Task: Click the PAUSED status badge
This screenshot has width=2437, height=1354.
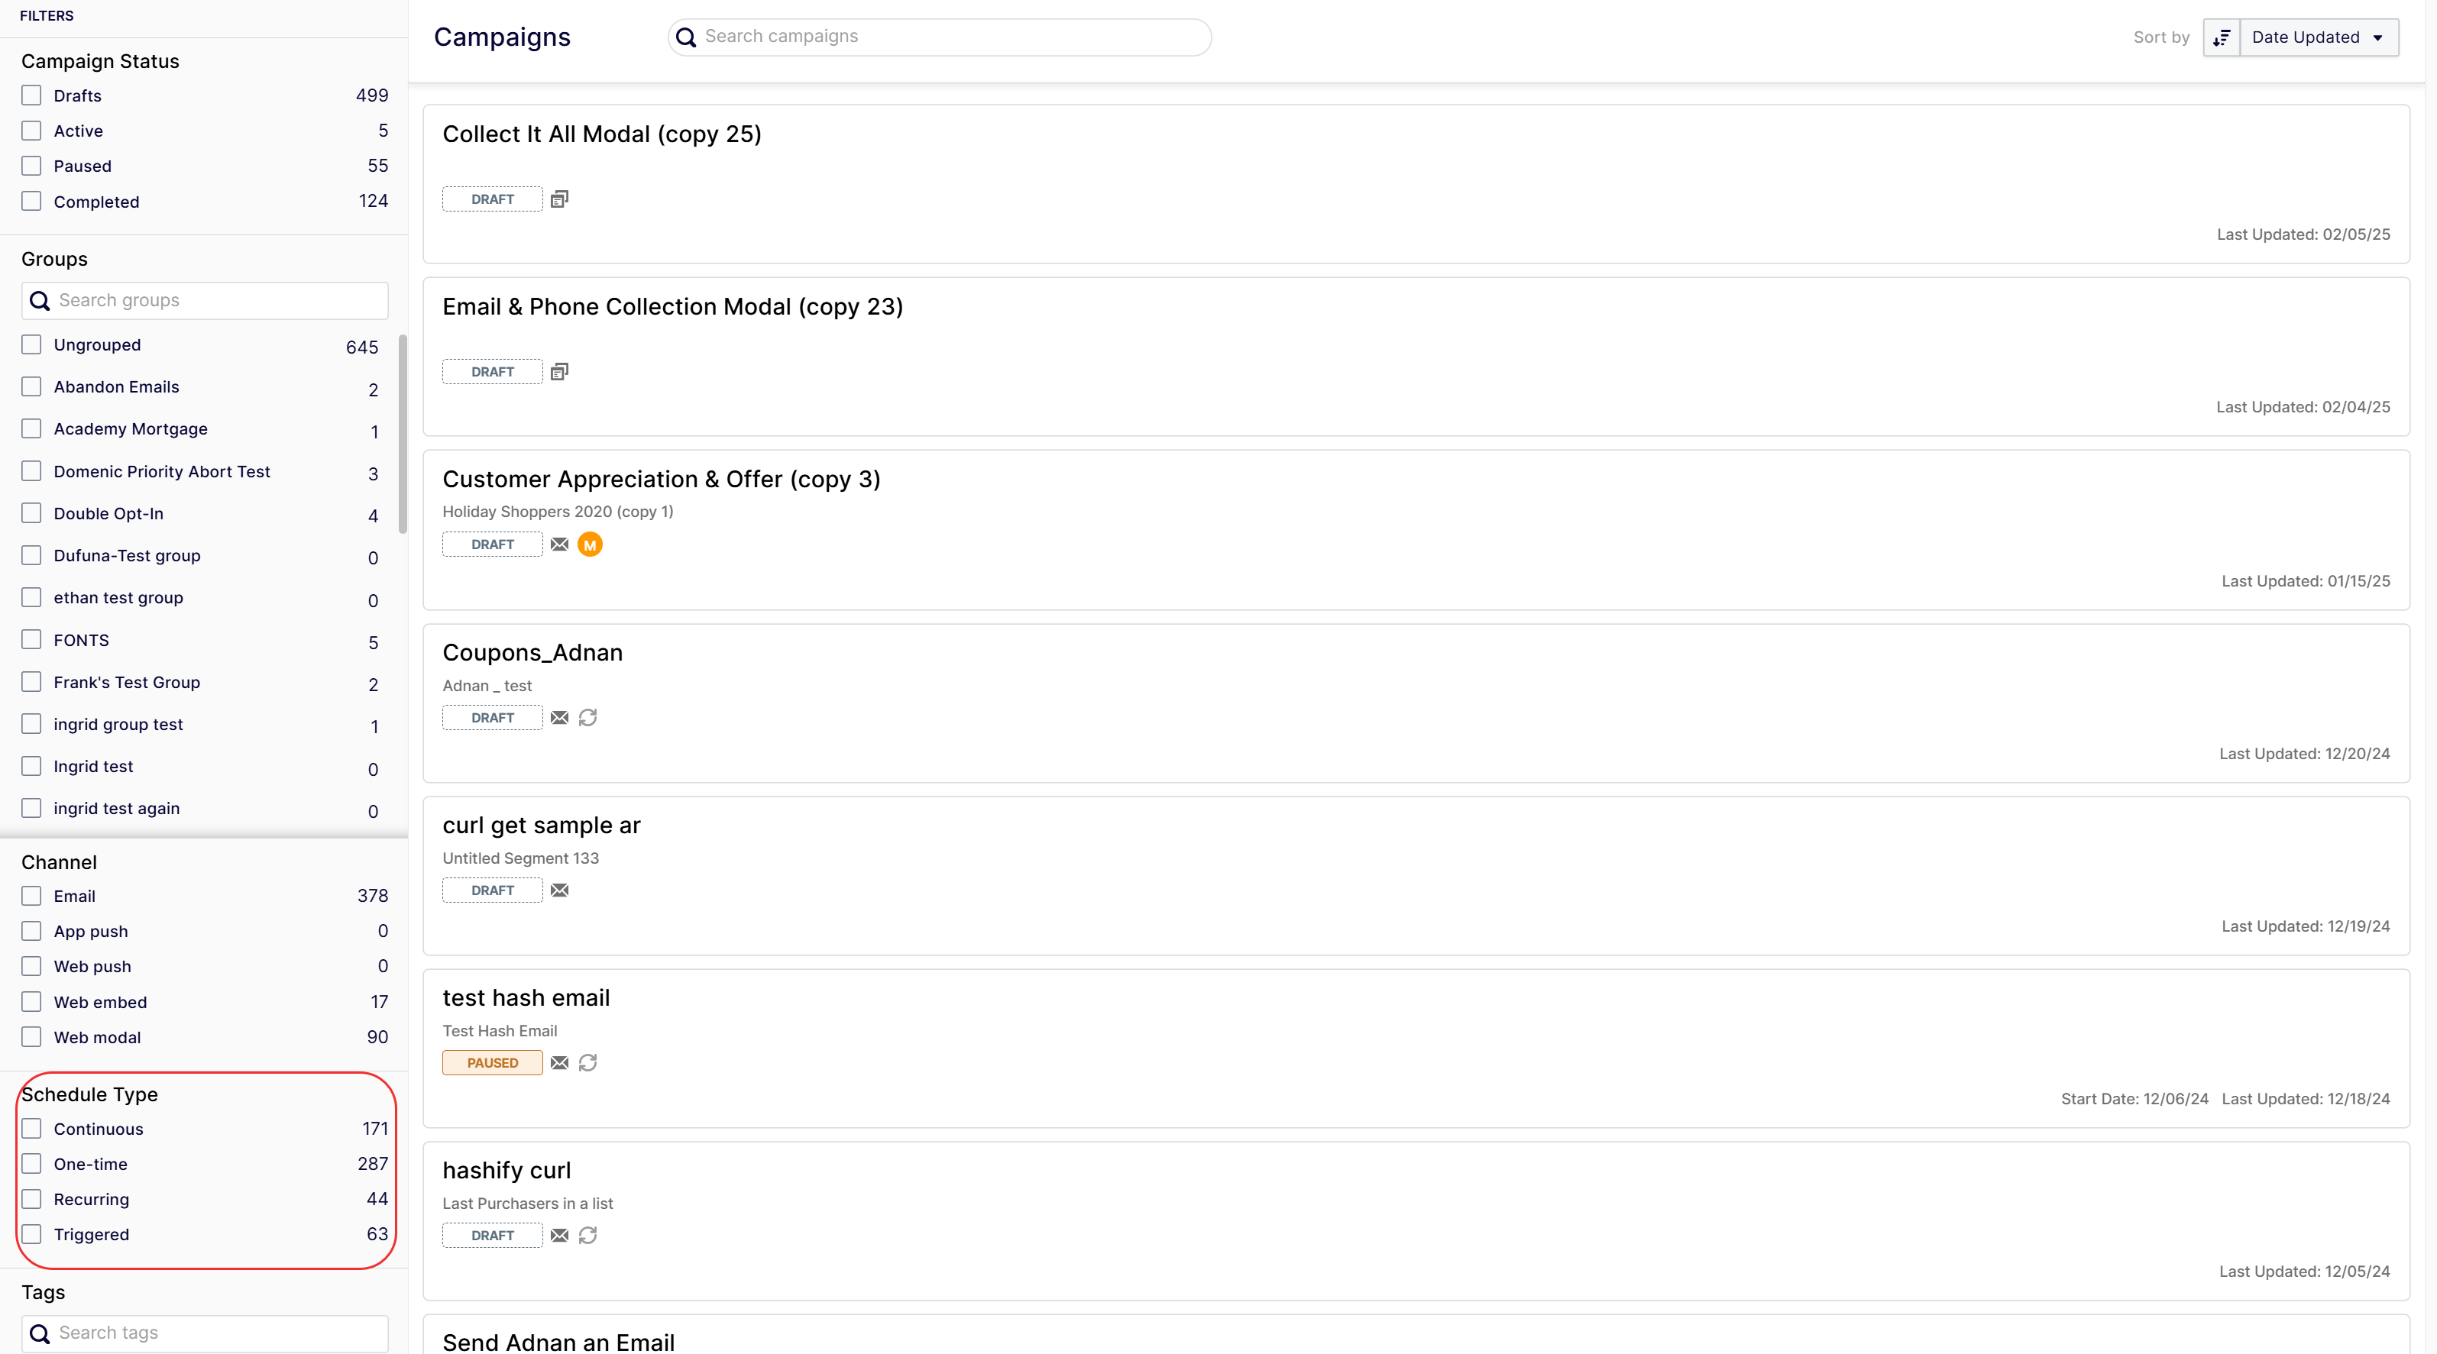Action: (x=492, y=1063)
